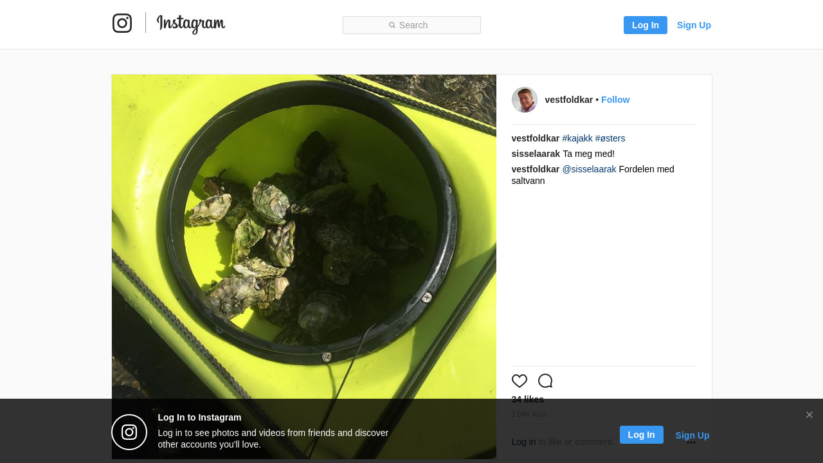Click the Instagram camera logo in the header

(122, 24)
